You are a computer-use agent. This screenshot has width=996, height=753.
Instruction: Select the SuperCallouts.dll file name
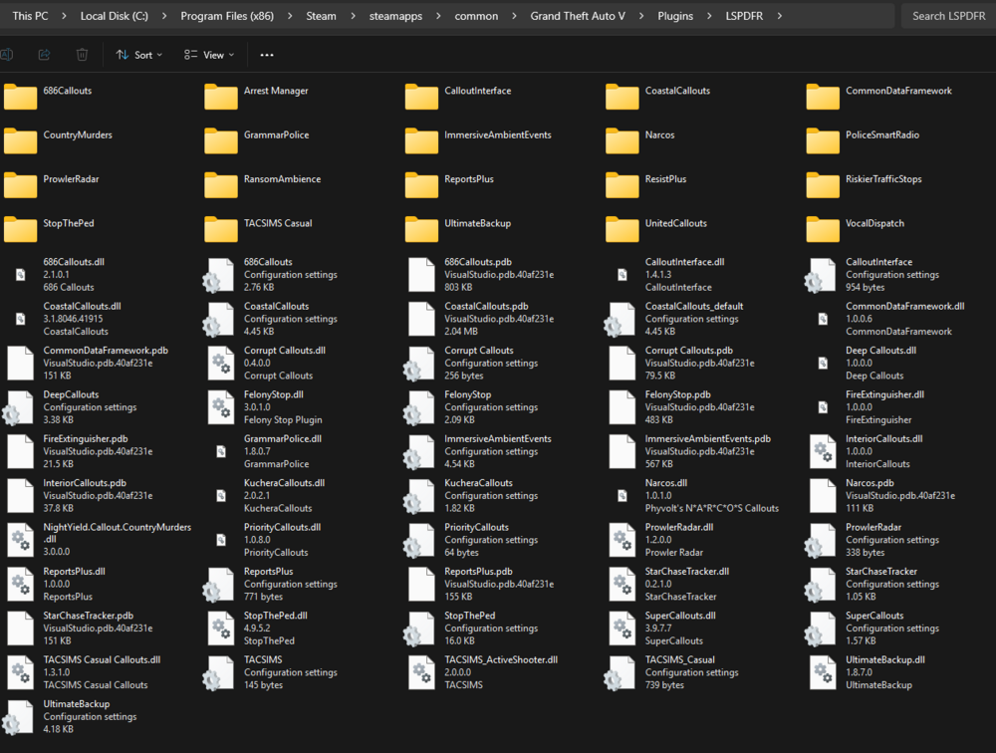pos(680,616)
